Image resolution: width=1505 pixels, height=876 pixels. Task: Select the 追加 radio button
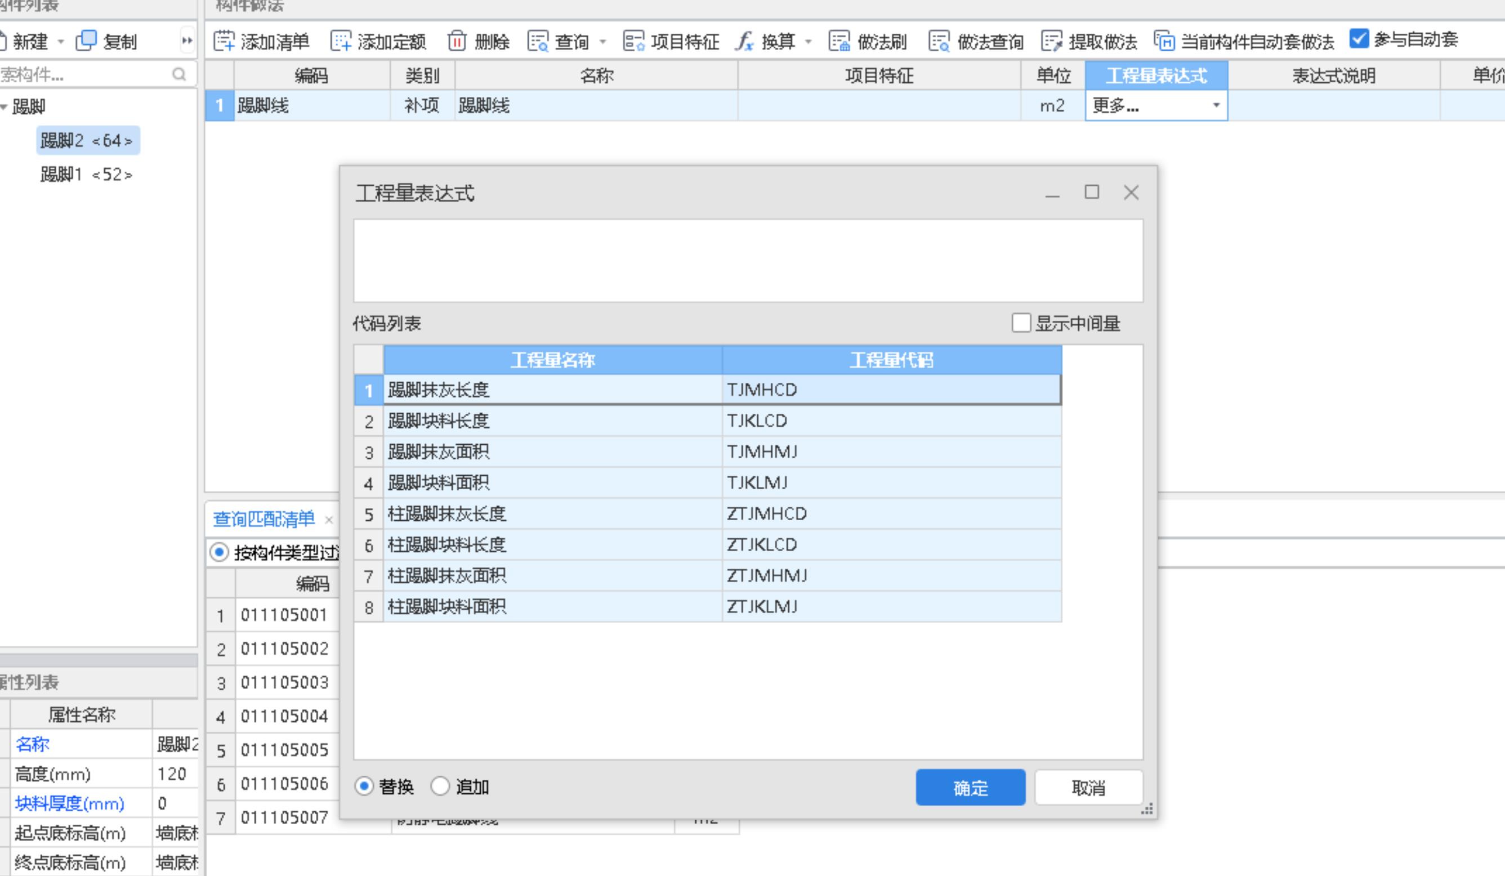coord(440,786)
